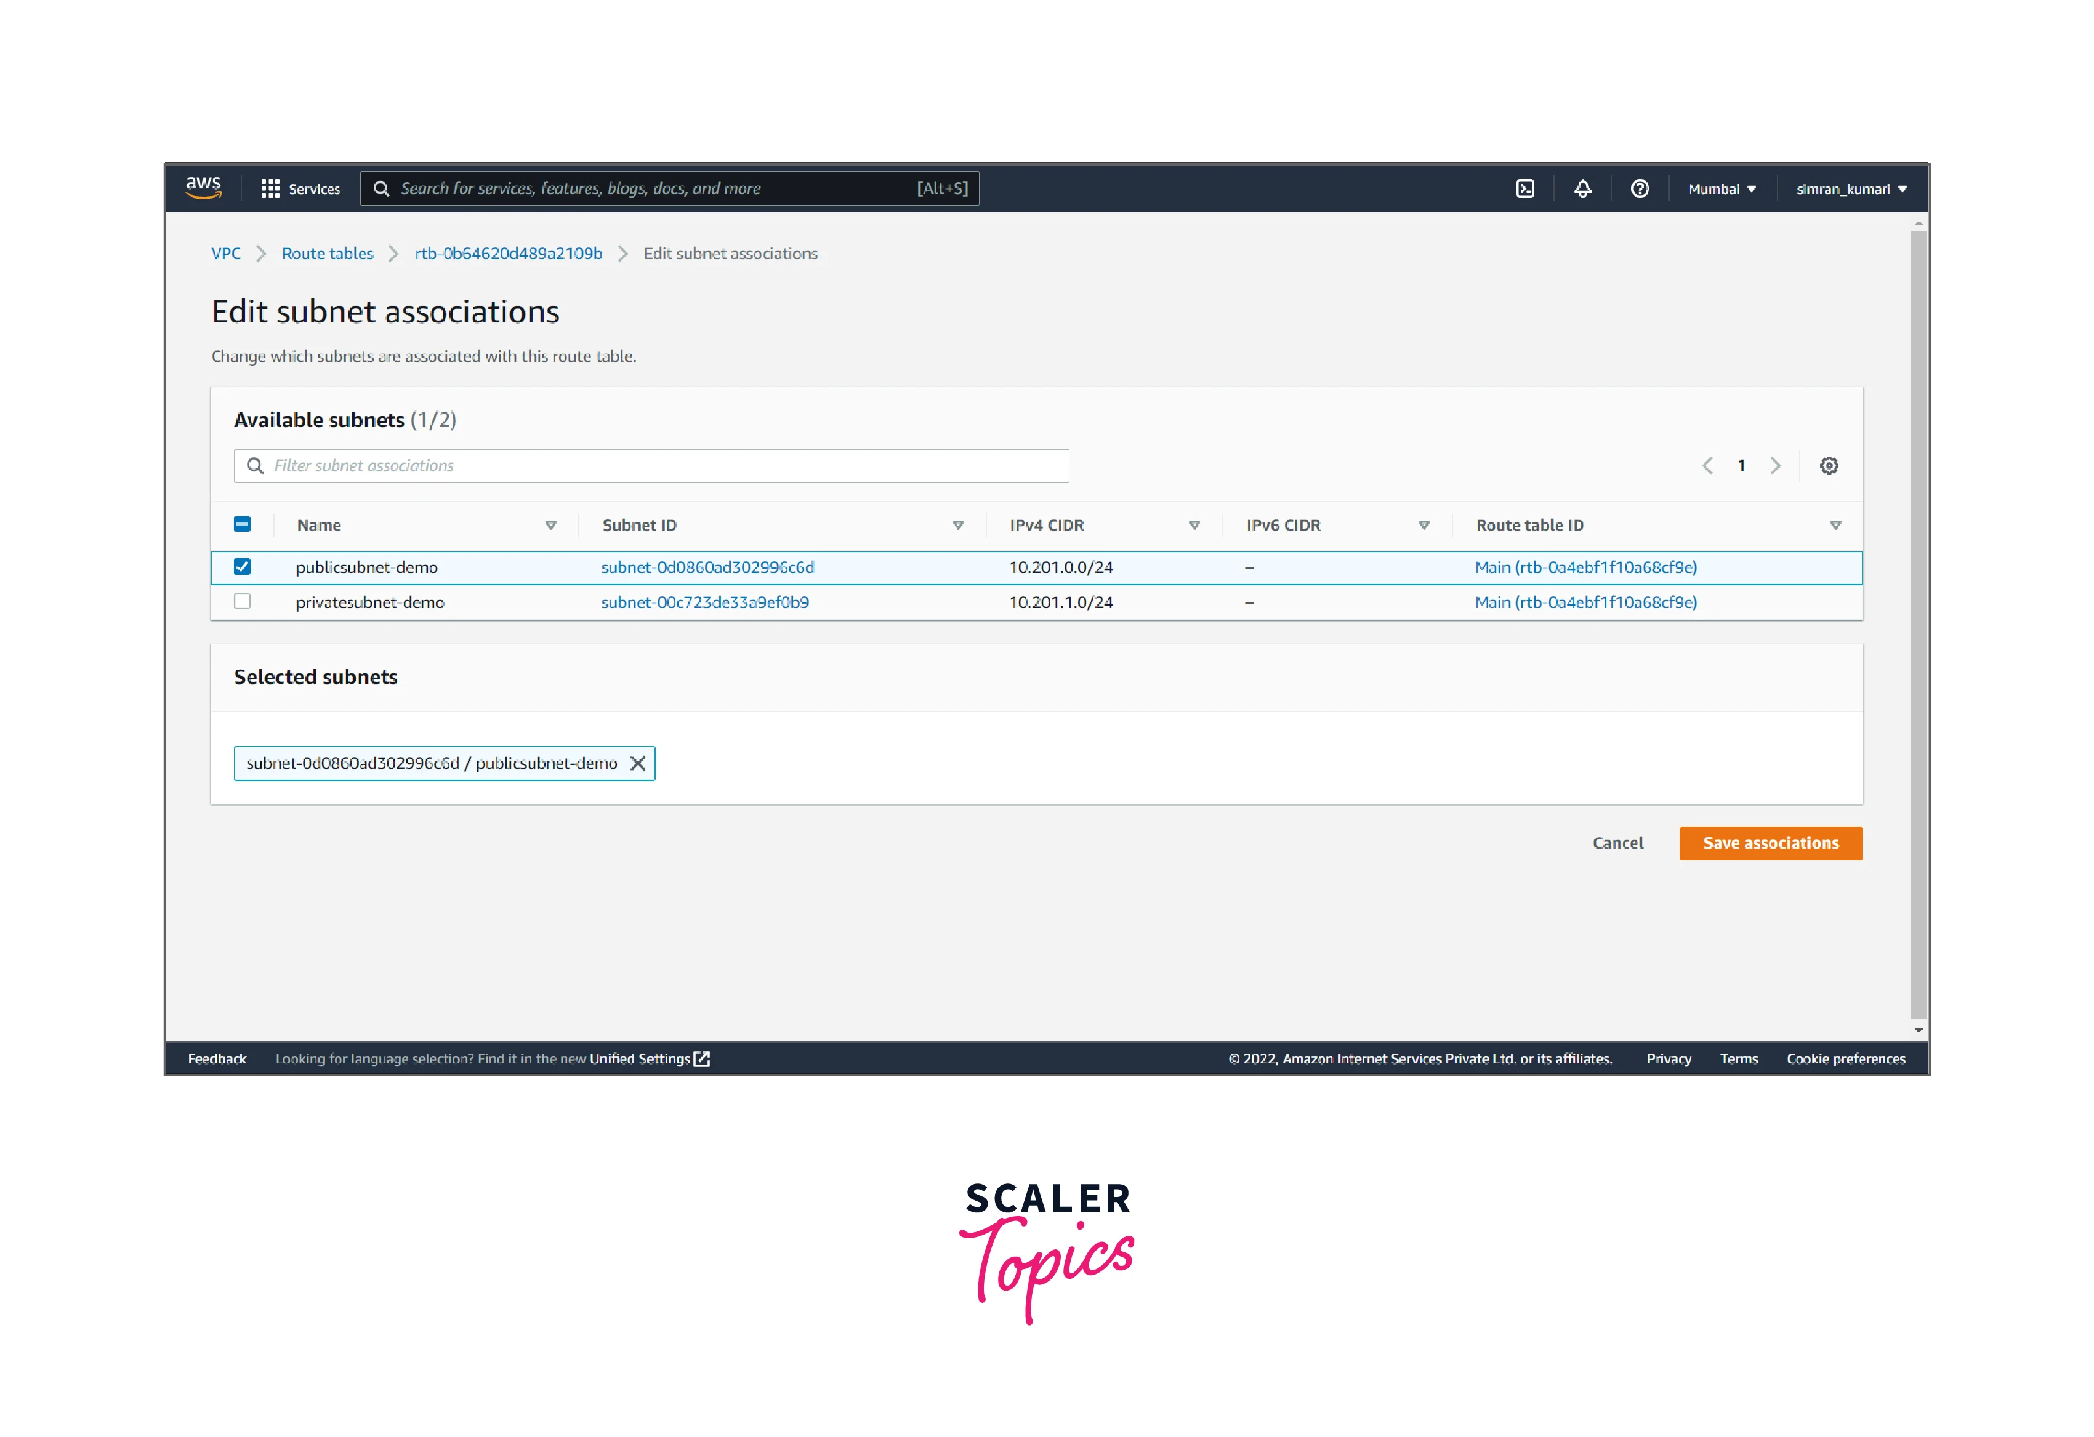
Task: Open the Services grid menu
Action: 300,189
